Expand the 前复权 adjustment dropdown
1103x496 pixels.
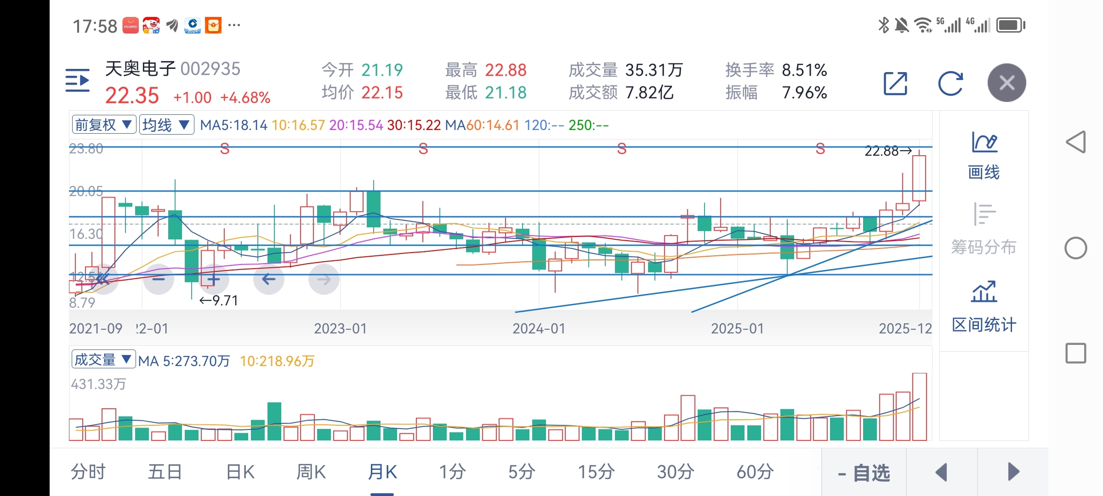[x=104, y=124]
